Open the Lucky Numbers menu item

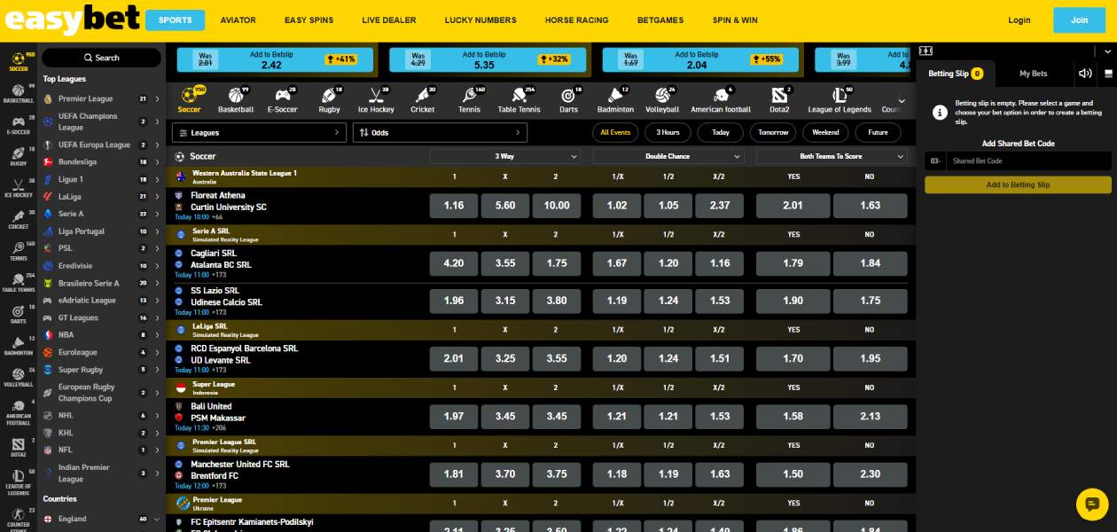480,20
